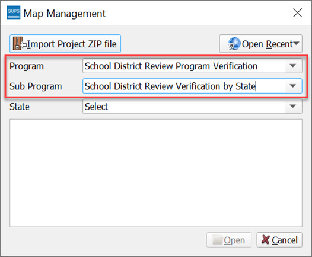The height and width of the screenshot is (257, 312).
Task: Click the folder icon on Open button
Action: (218, 239)
